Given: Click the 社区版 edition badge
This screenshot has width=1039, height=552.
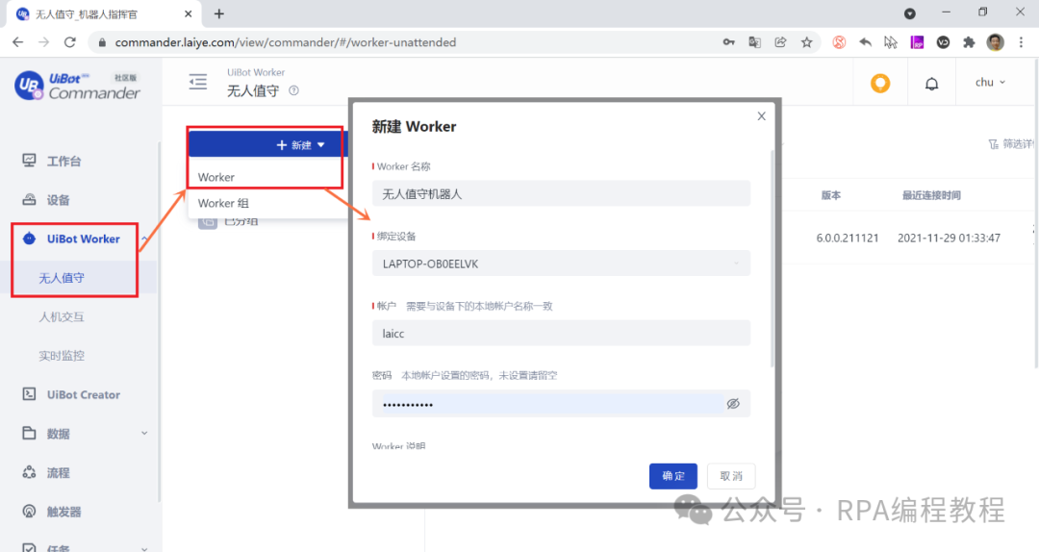Looking at the screenshot, I should 124,78.
